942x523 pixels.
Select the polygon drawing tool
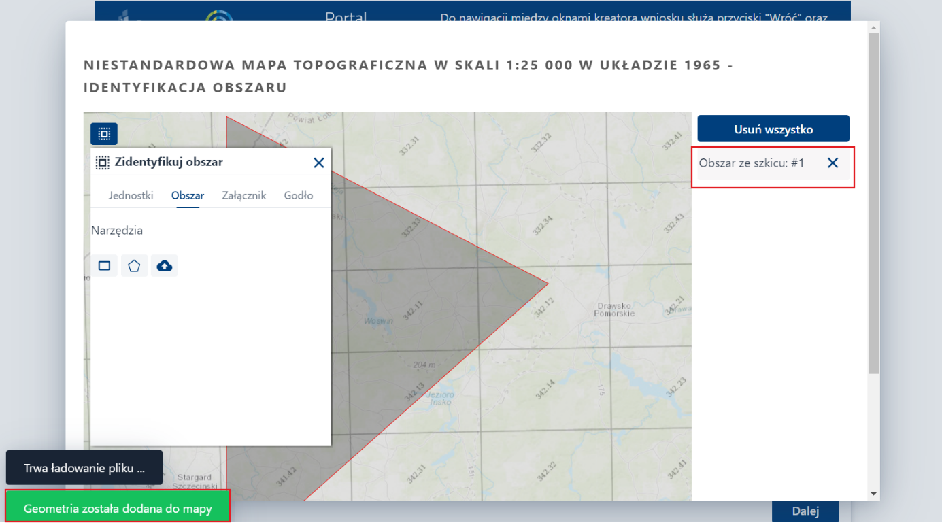(x=134, y=265)
